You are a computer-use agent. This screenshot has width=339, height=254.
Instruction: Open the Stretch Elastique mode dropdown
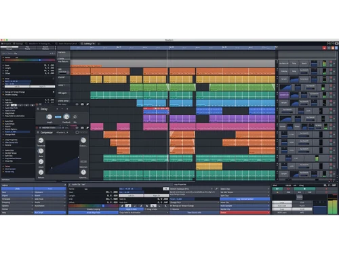[192, 189]
